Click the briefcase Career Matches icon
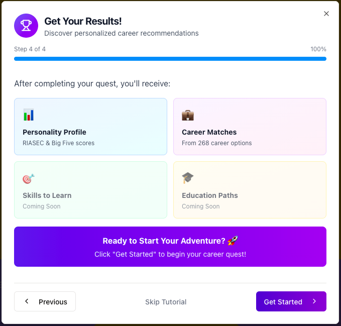The image size is (341, 326). (187, 115)
